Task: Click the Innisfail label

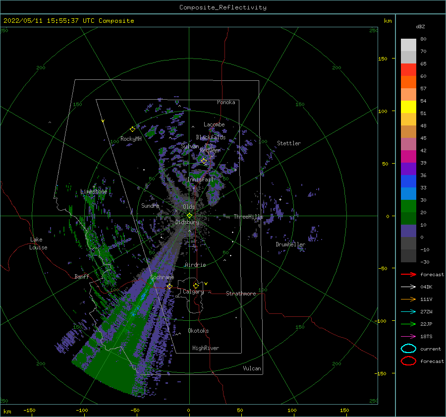Action: click(200, 179)
